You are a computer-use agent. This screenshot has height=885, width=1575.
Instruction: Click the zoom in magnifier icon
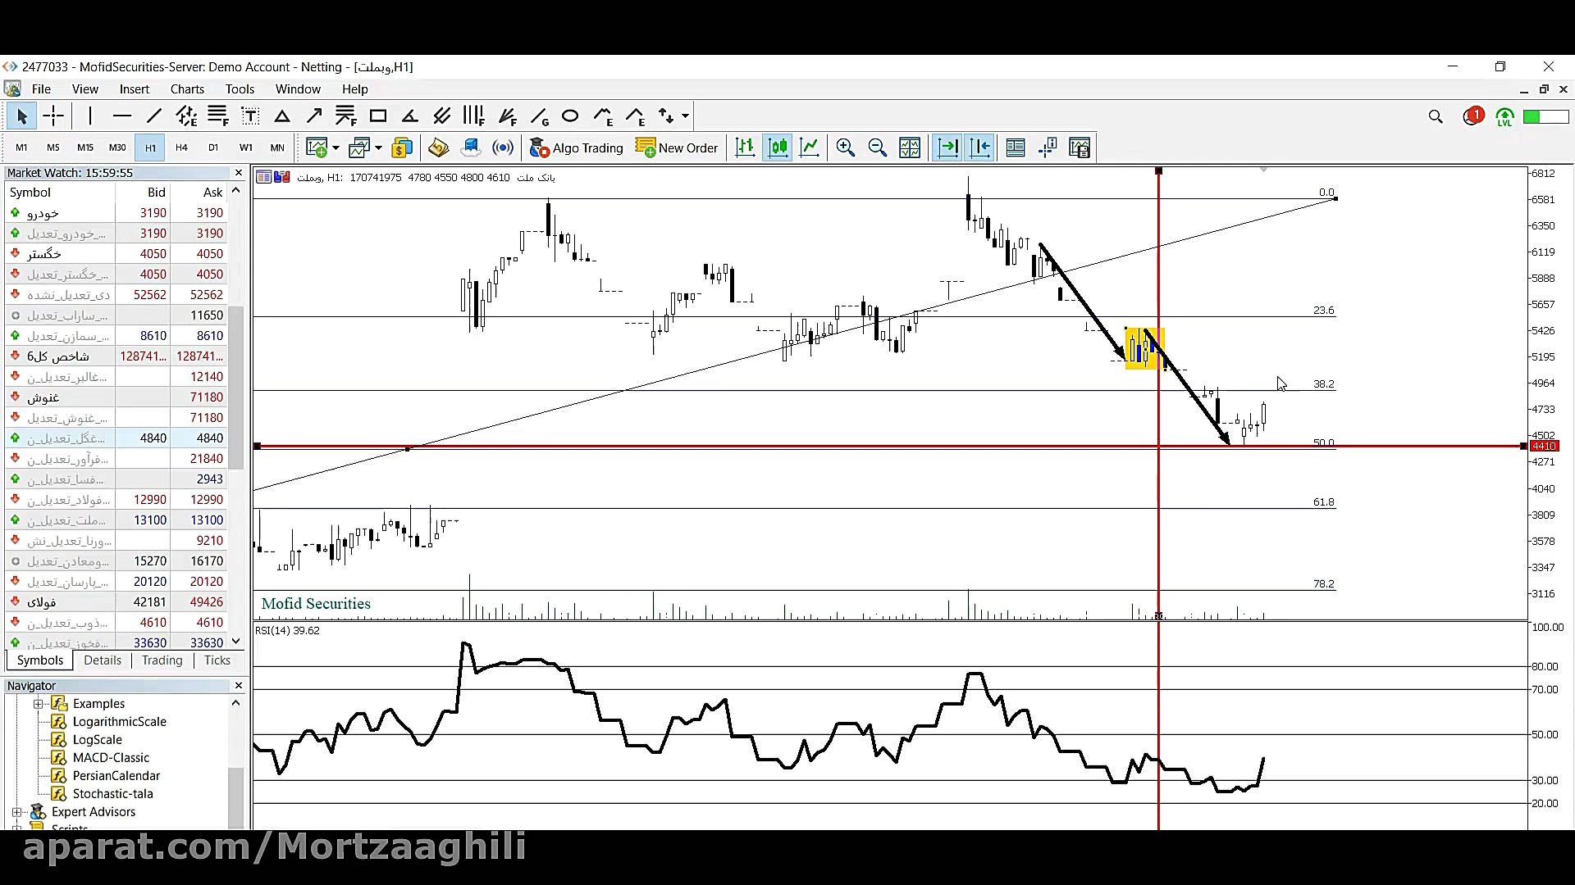pyautogui.click(x=845, y=147)
